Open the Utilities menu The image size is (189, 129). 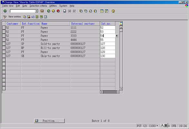pyautogui.click(x=53, y=6)
